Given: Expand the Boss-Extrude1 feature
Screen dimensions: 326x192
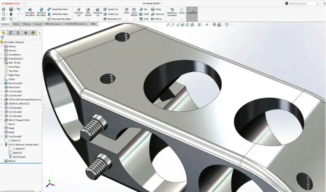Looking at the screenshot, I should click(x=2, y=83).
